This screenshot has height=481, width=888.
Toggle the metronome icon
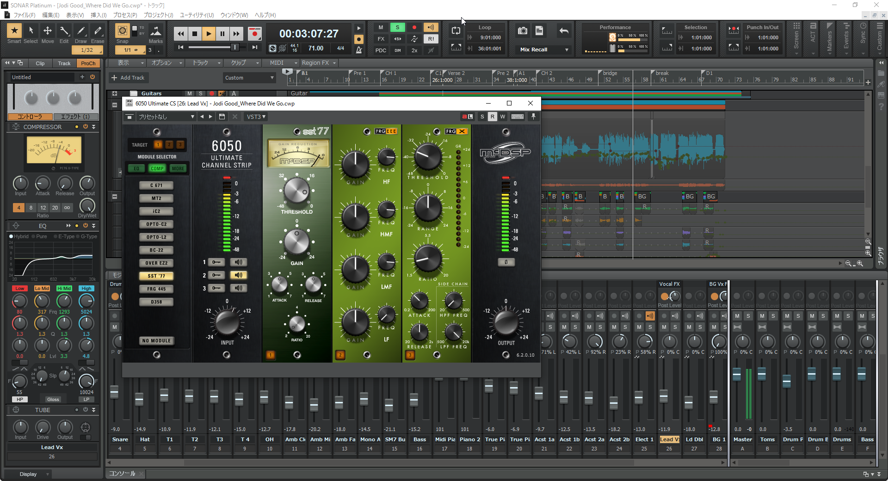[x=359, y=49]
